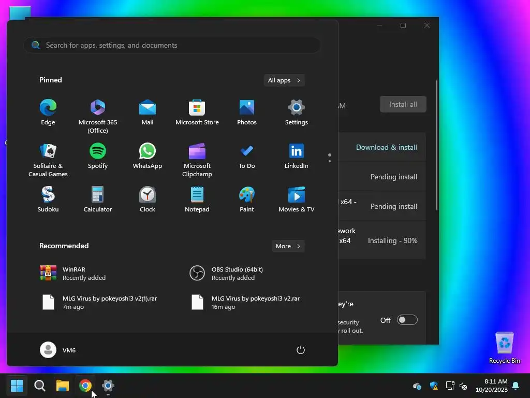The image size is (530, 398).
Task: Open clock and date 8:11 AM
Action: 492,386
